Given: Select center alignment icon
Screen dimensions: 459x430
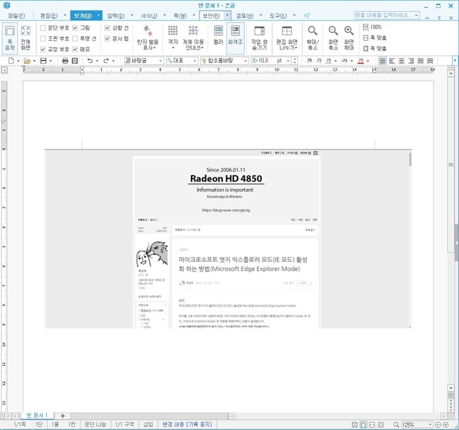Looking at the screenshot, I should tap(402, 61).
